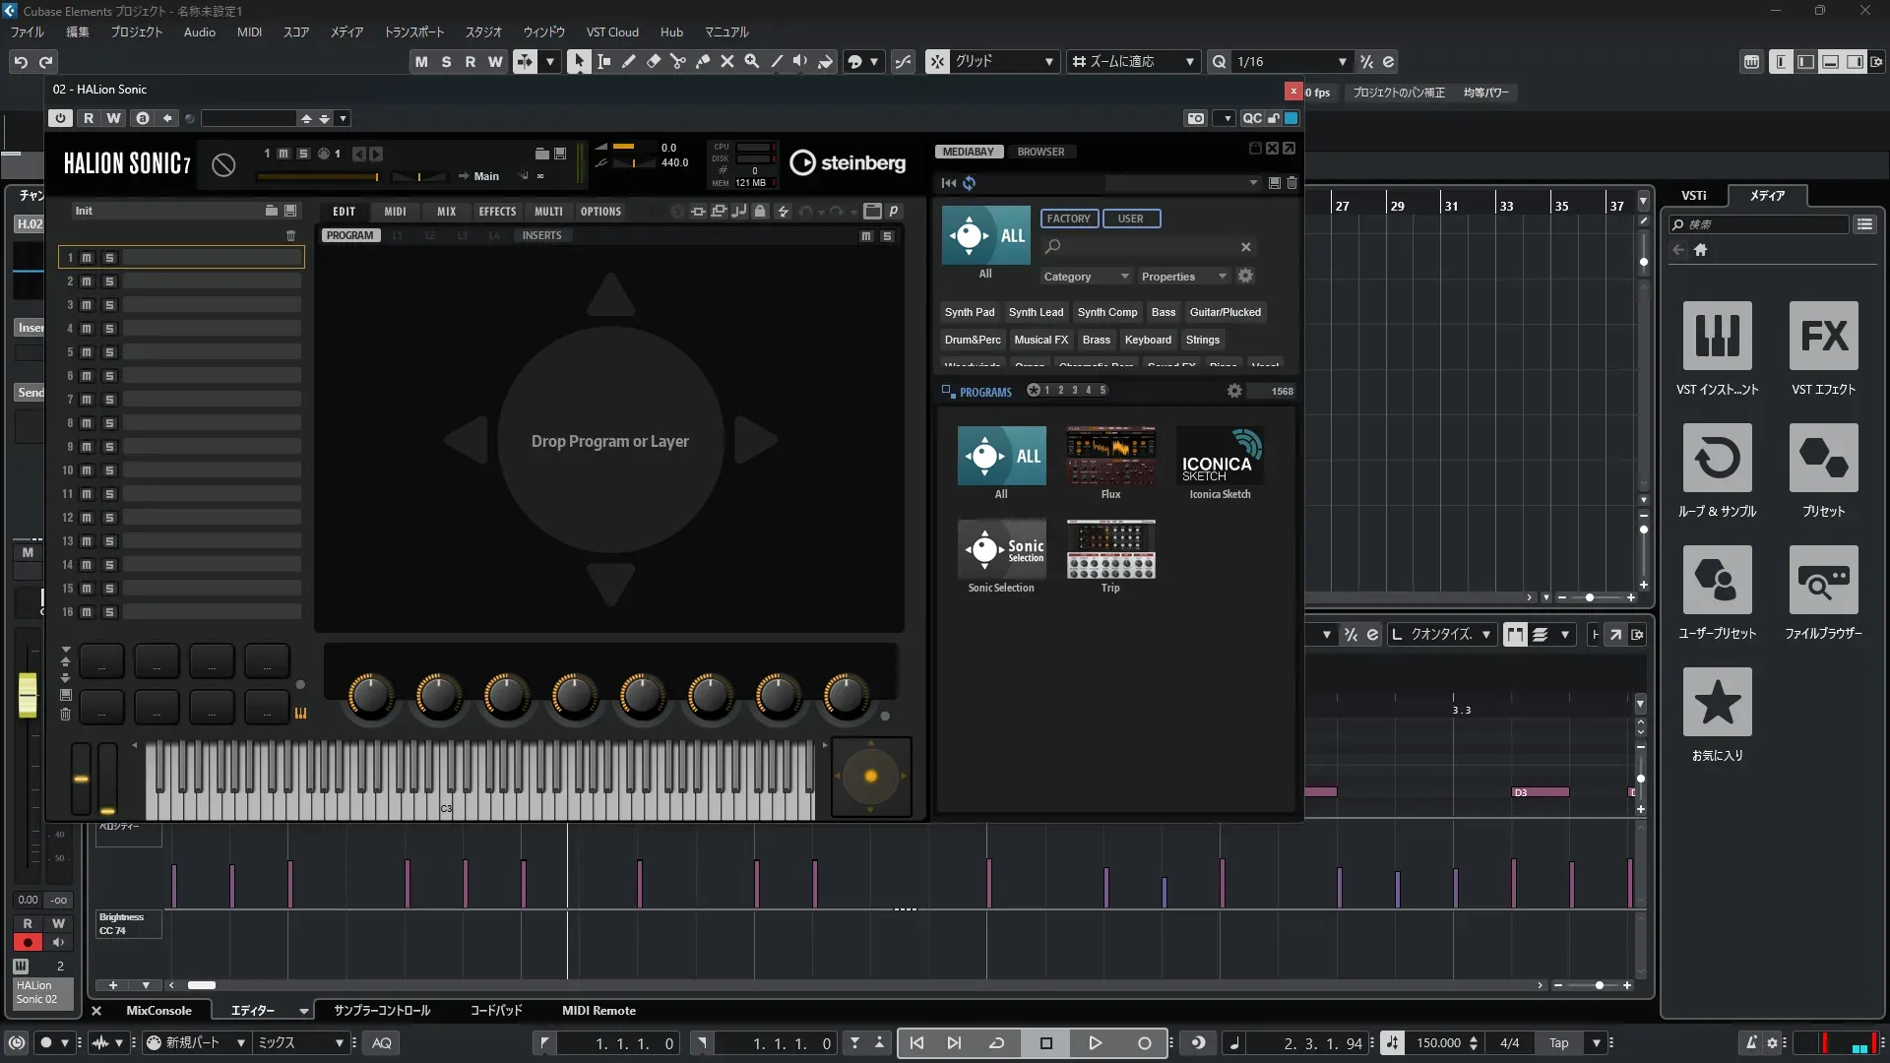The image size is (1890, 1063).
Task: Select the Scissors split tool
Action: coord(678,61)
